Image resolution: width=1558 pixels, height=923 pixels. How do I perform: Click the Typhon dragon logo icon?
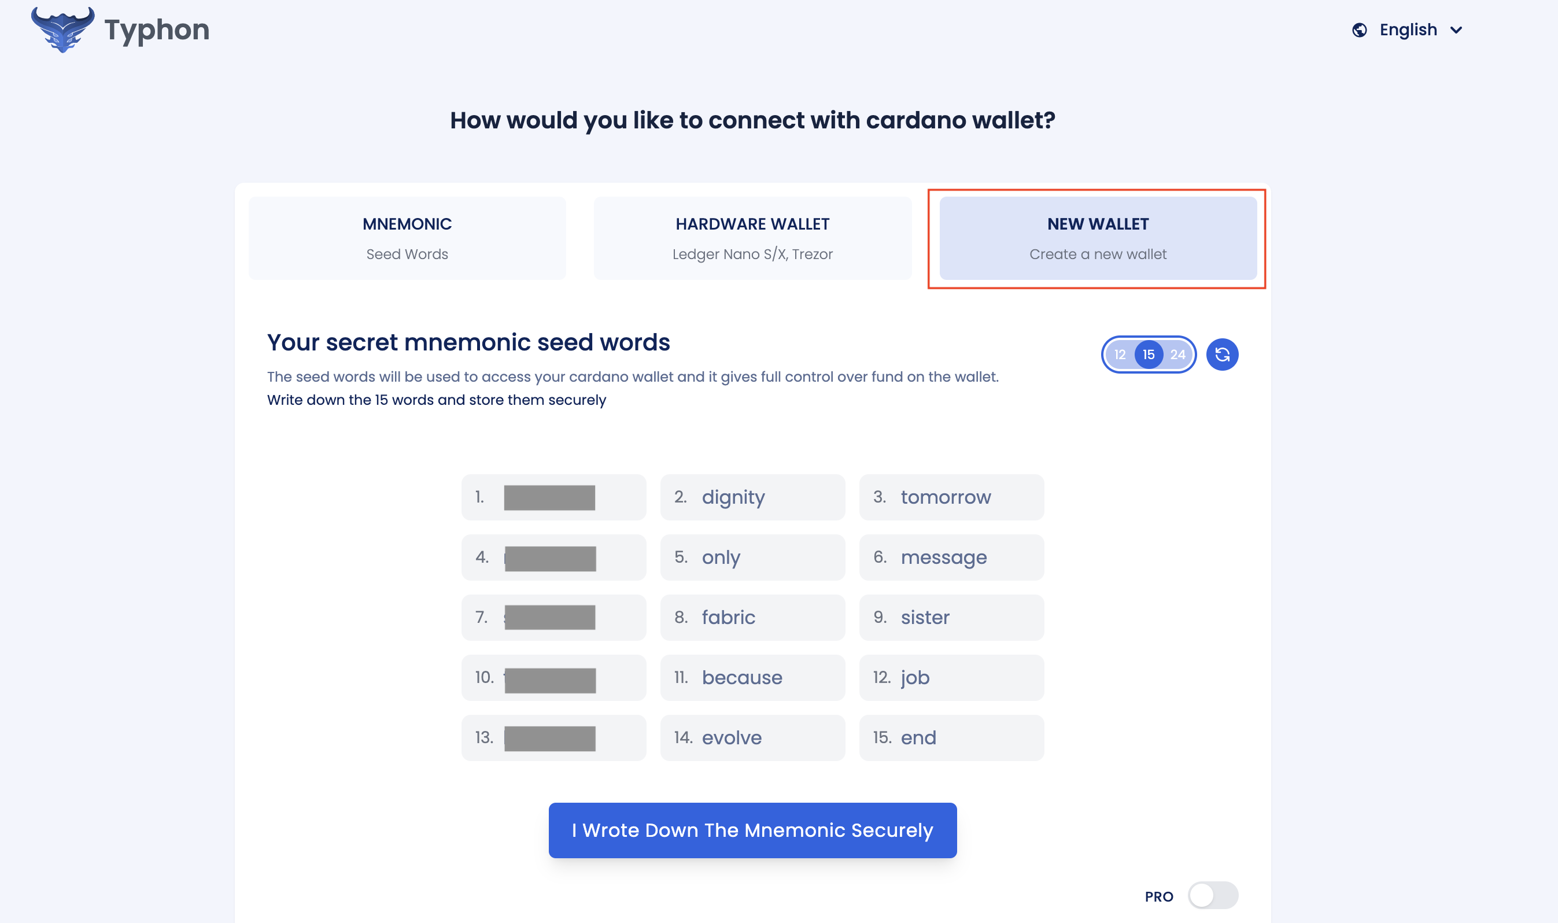tap(62, 29)
